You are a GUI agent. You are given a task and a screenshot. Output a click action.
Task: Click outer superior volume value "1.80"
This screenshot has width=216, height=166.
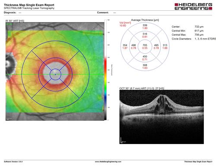tap(145, 28)
